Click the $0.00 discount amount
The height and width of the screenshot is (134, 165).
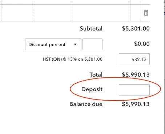(x=142, y=44)
